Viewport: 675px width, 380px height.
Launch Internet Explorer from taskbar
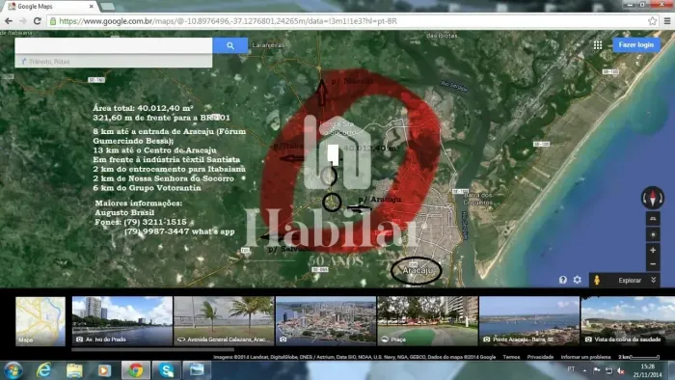[x=44, y=370]
